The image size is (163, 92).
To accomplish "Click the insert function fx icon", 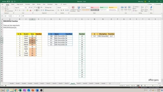I will click(19, 16).
